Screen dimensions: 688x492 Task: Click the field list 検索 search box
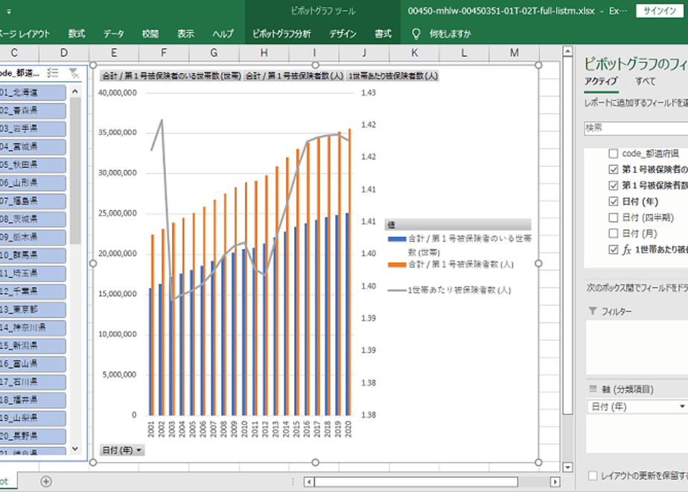tap(636, 127)
